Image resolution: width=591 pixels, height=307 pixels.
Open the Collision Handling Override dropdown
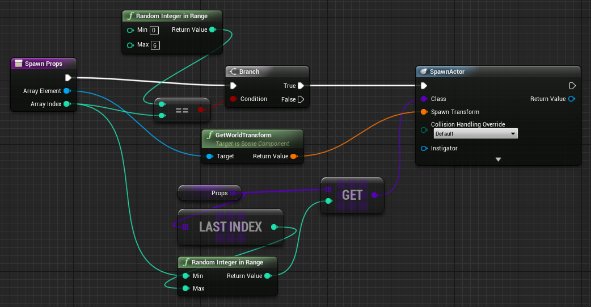coord(475,134)
